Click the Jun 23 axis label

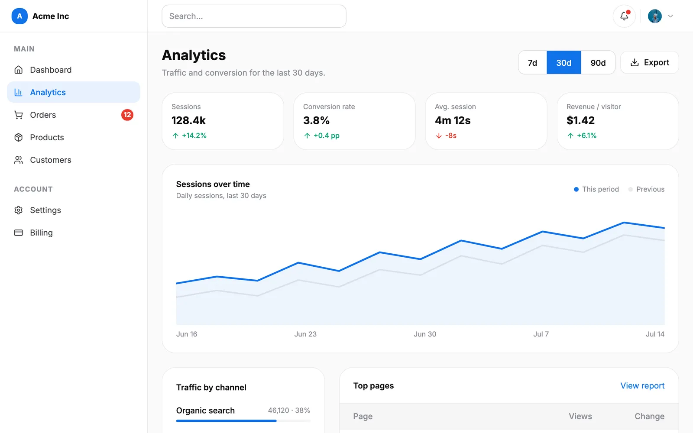305,334
